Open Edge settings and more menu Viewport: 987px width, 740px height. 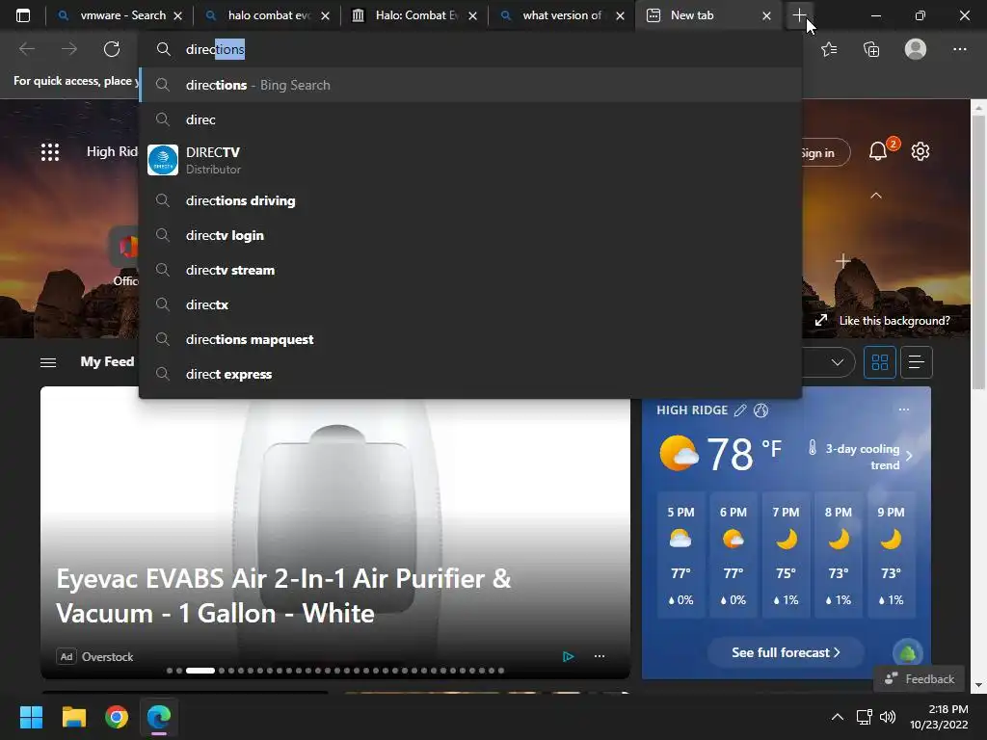pos(959,49)
